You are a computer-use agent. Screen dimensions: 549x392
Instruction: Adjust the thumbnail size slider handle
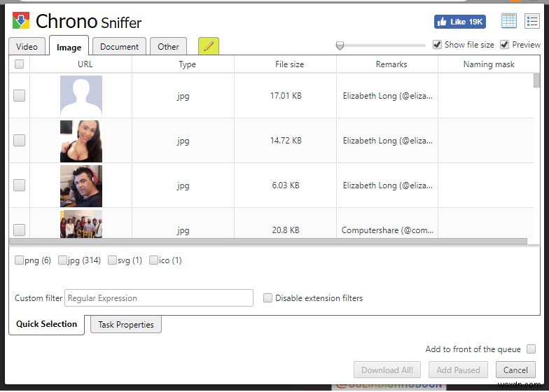pyautogui.click(x=340, y=45)
